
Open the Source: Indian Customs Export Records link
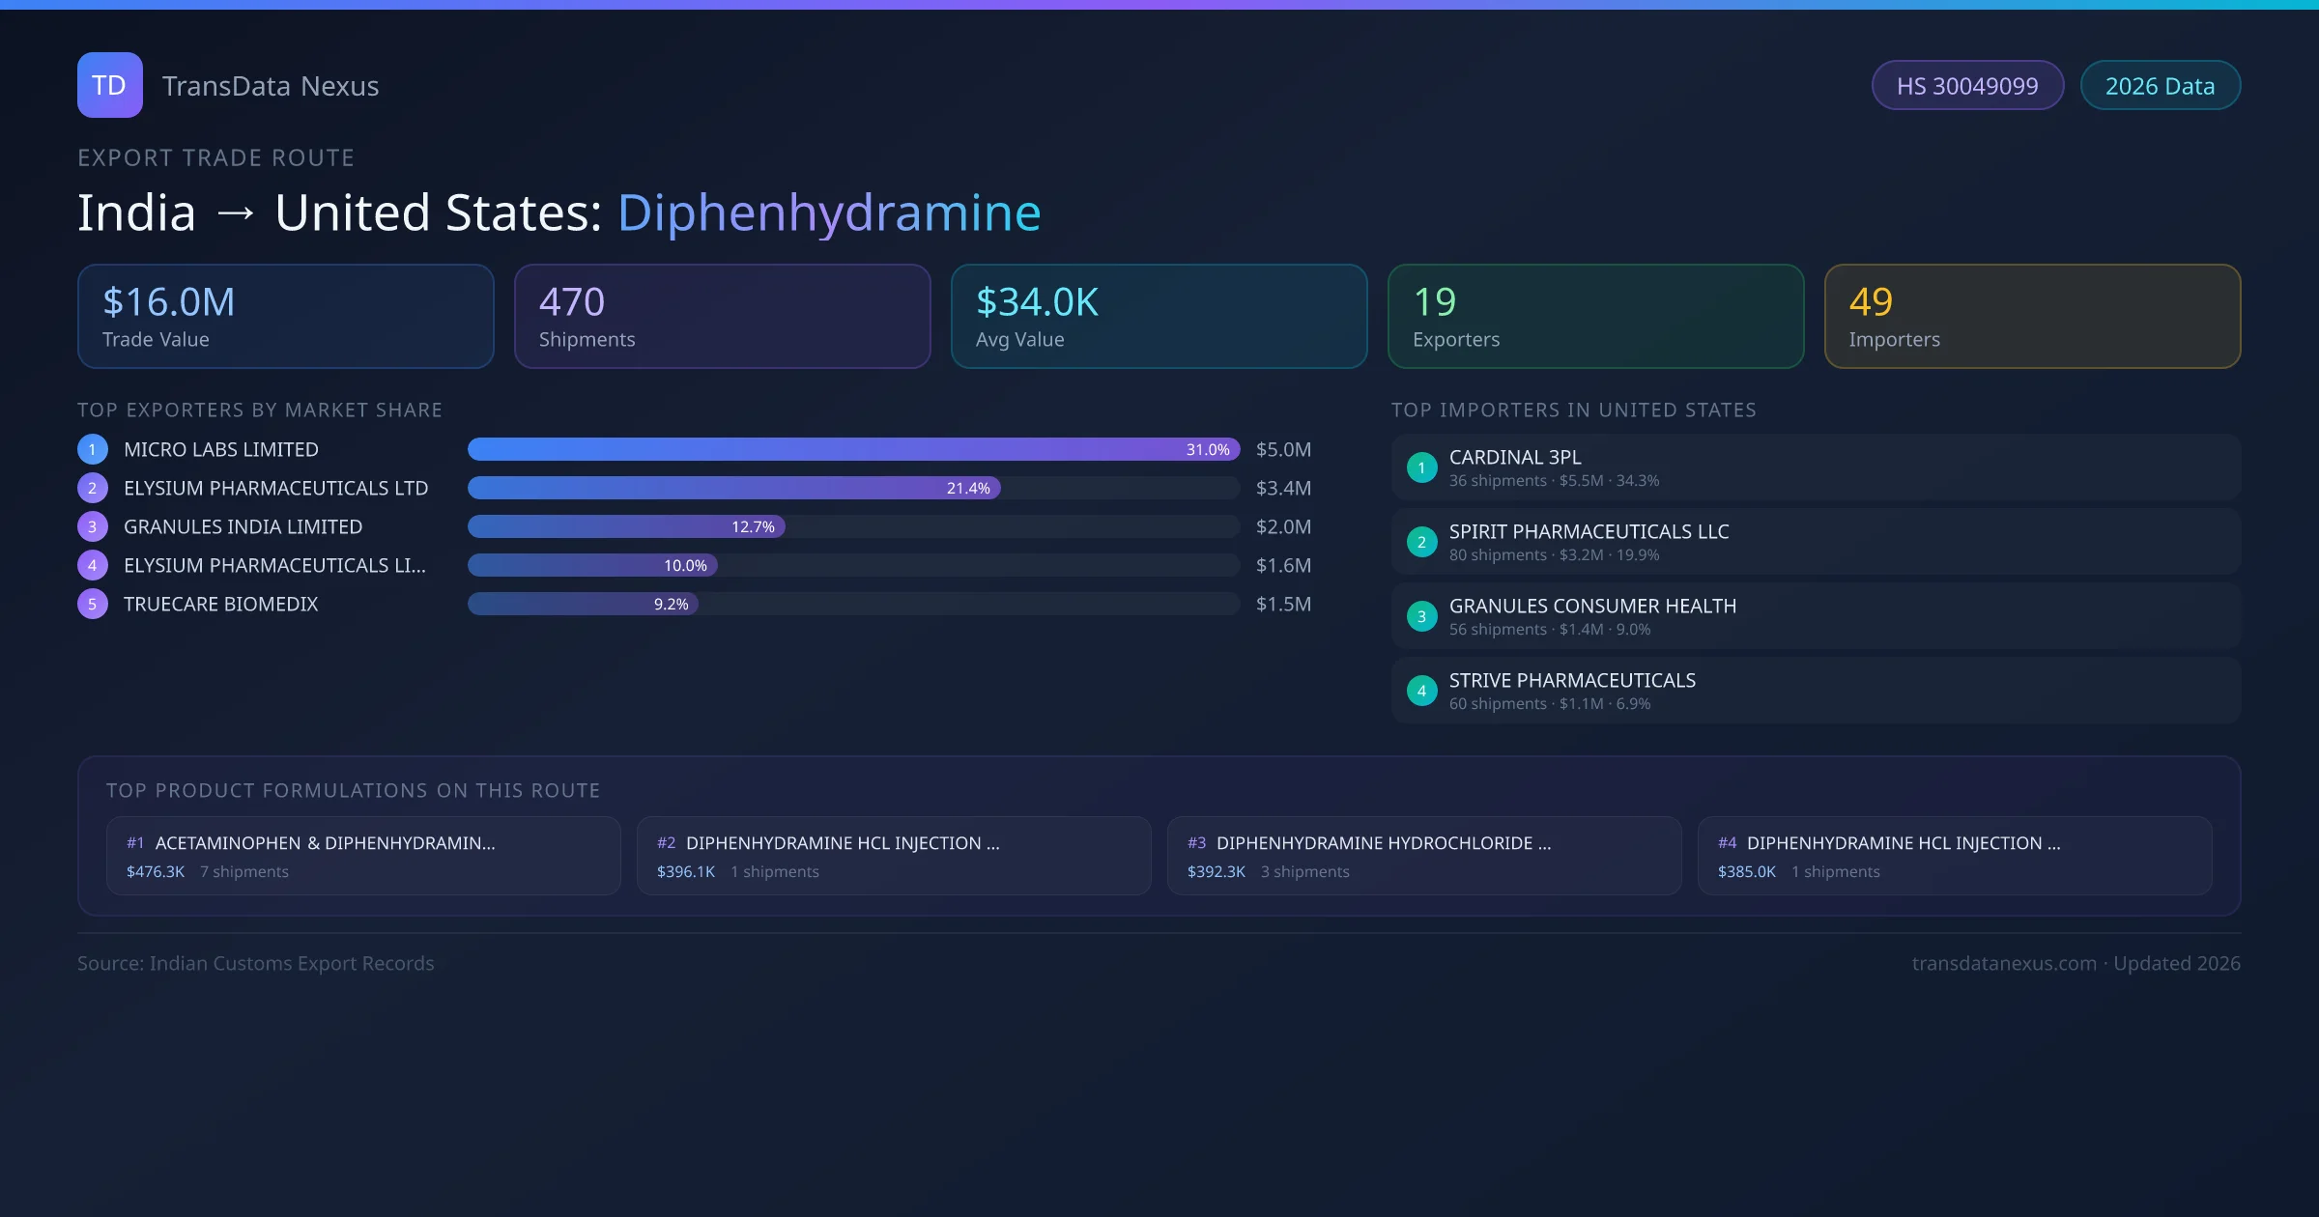[x=255, y=963]
